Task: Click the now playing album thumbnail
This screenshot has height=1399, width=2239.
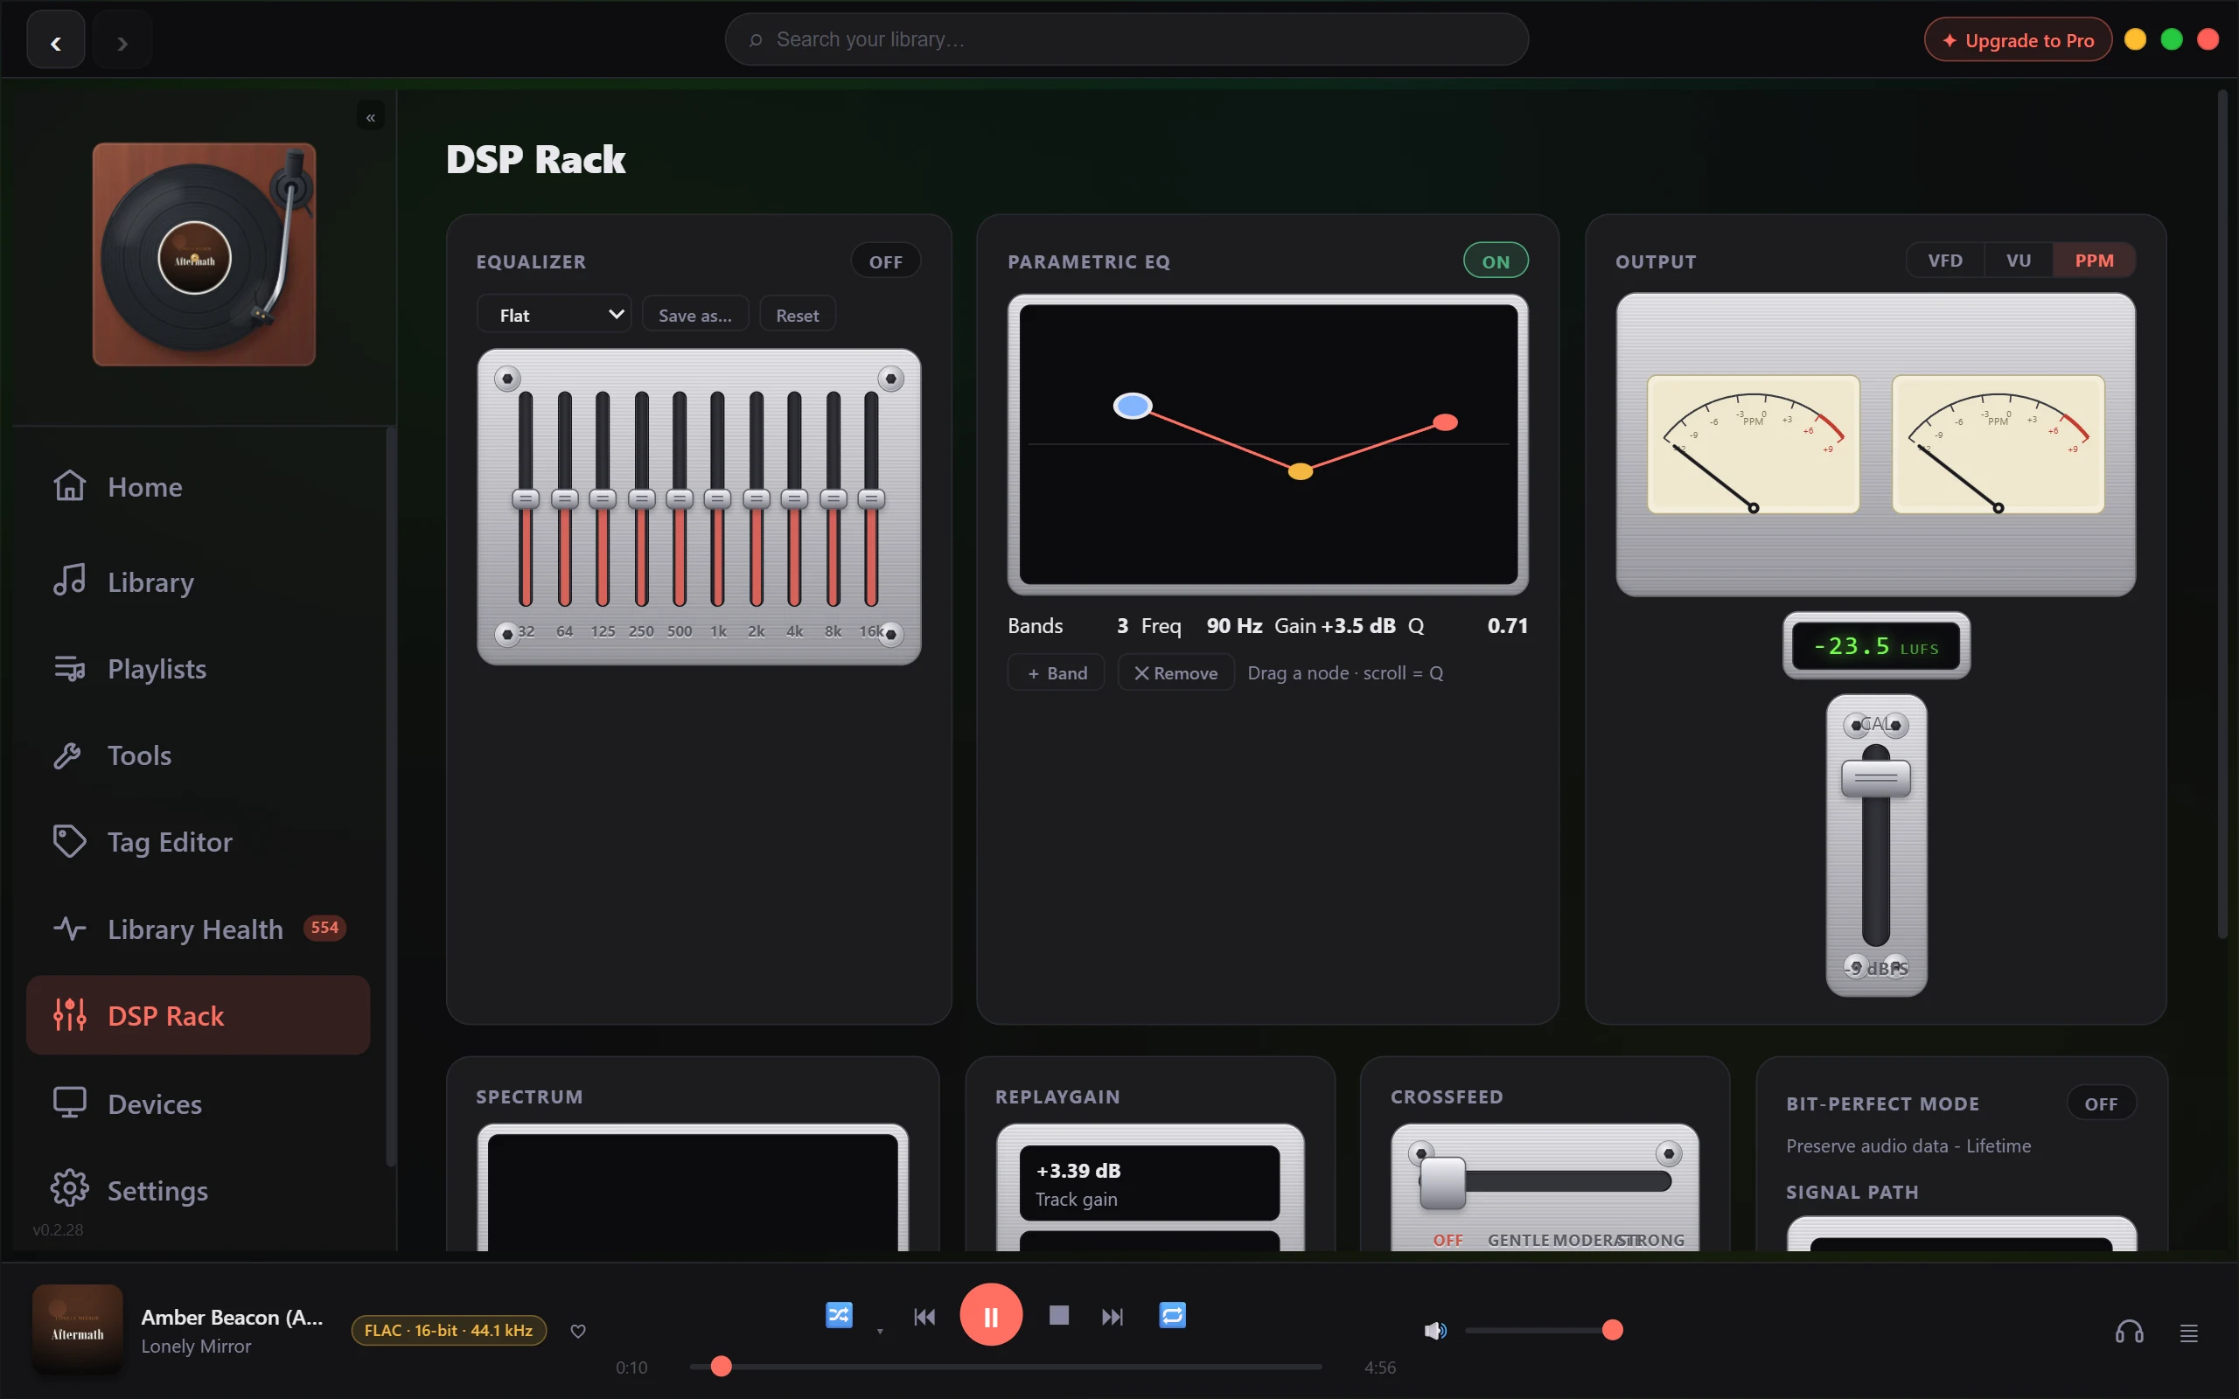Action: 78,1329
